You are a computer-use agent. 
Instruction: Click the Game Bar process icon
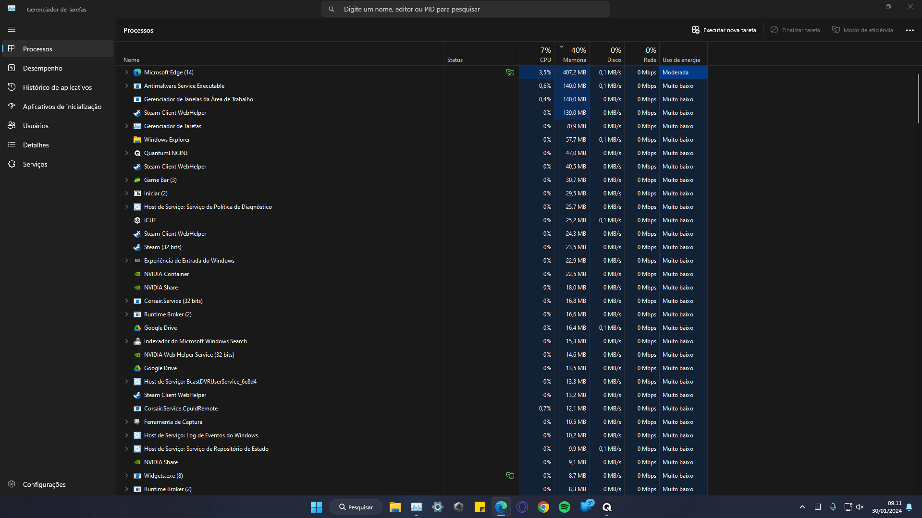pyautogui.click(x=137, y=180)
